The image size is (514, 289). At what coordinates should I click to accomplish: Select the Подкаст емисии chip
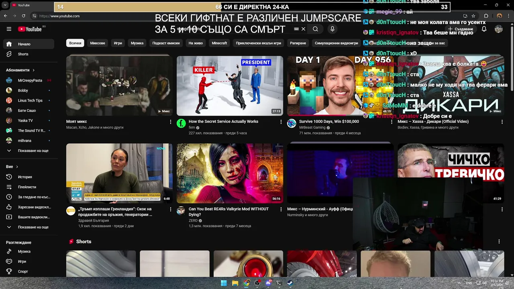pos(166,43)
